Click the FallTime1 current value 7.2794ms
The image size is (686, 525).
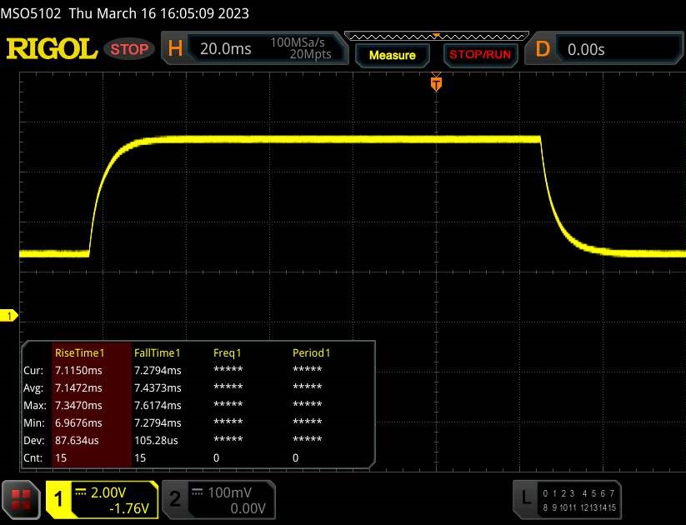point(158,371)
